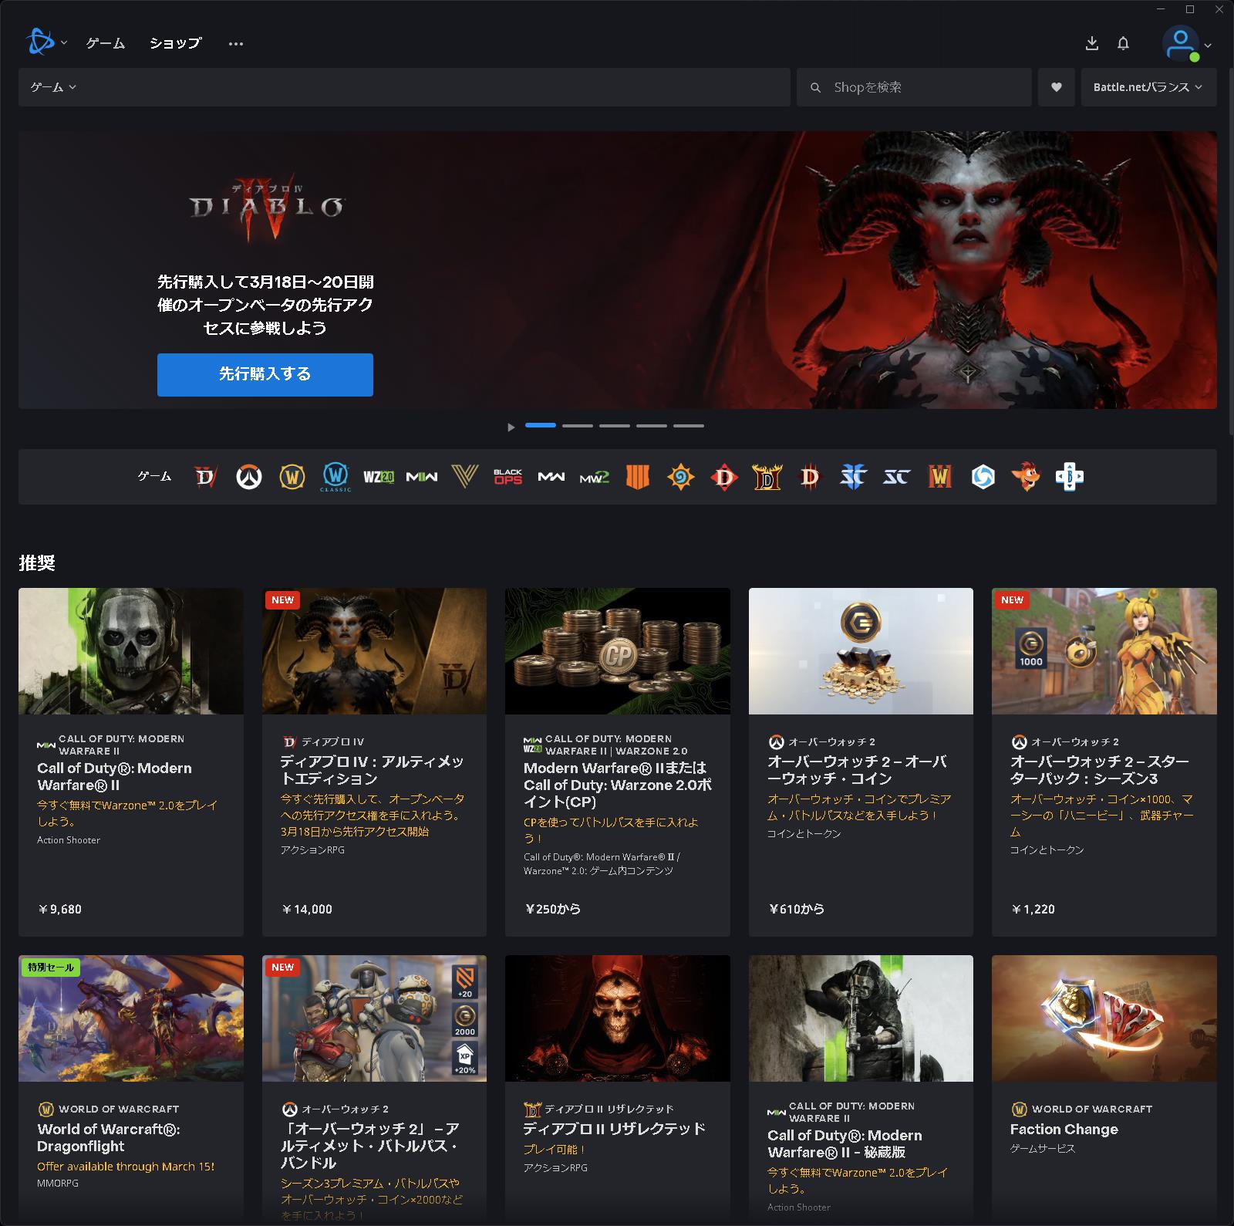
Task: Select the Blizzard Arcade Collection icon
Action: pos(1069,477)
